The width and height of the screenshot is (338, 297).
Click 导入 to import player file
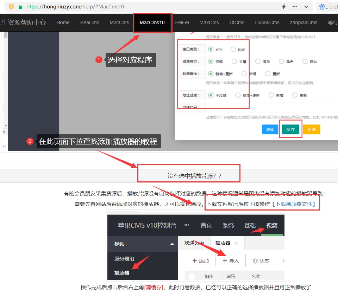tap(231, 260)
